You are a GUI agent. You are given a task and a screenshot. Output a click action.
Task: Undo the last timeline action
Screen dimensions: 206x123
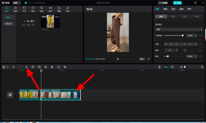tap(13, 67)
